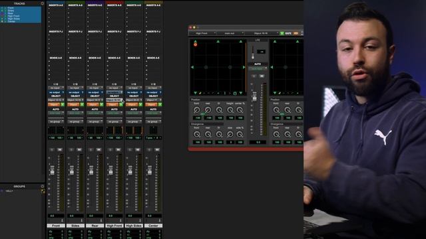Open the Tracks list options menu icon
The height and width of the screenshot is (239, 426).
[43, 3]
